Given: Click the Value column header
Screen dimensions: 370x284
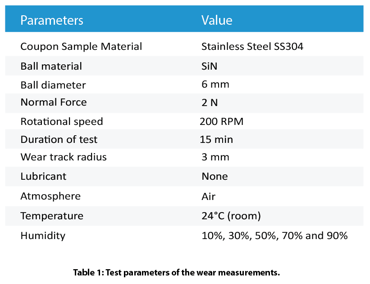Looking at the screenshot, I should 217,20.
